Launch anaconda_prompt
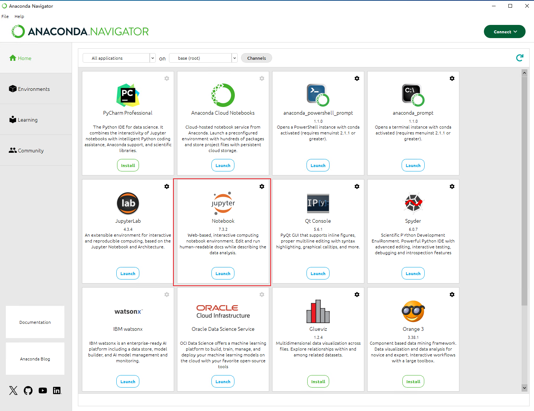This screenshot has height=411, width=534. 413,165
